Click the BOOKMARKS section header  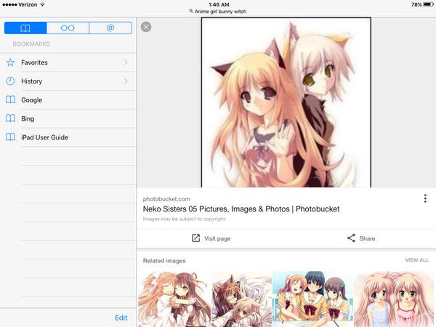coord(31,44)
